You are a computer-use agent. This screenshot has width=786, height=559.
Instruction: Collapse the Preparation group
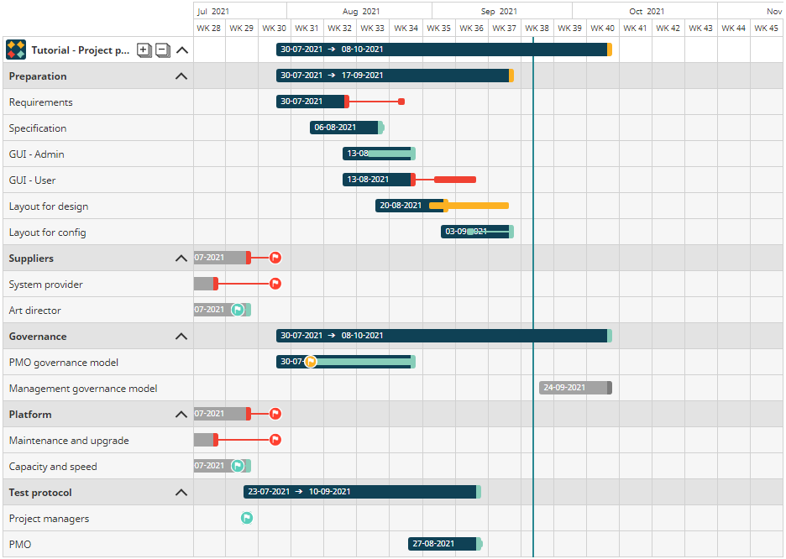181,76
